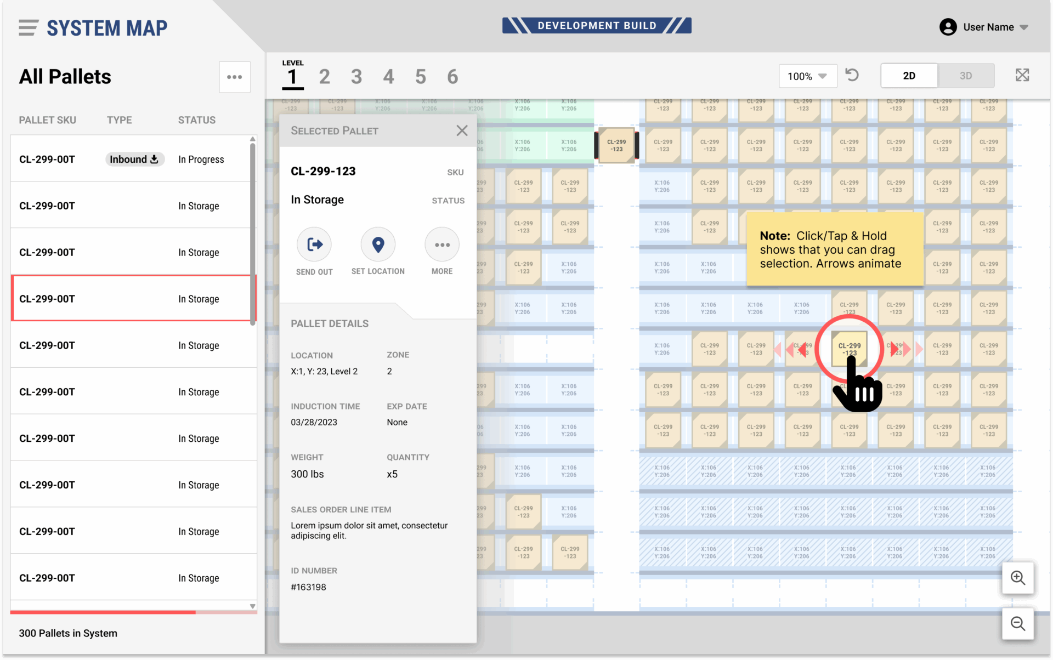
Task: Click the Set Location pin icon
Action: (x=378, y=244)
